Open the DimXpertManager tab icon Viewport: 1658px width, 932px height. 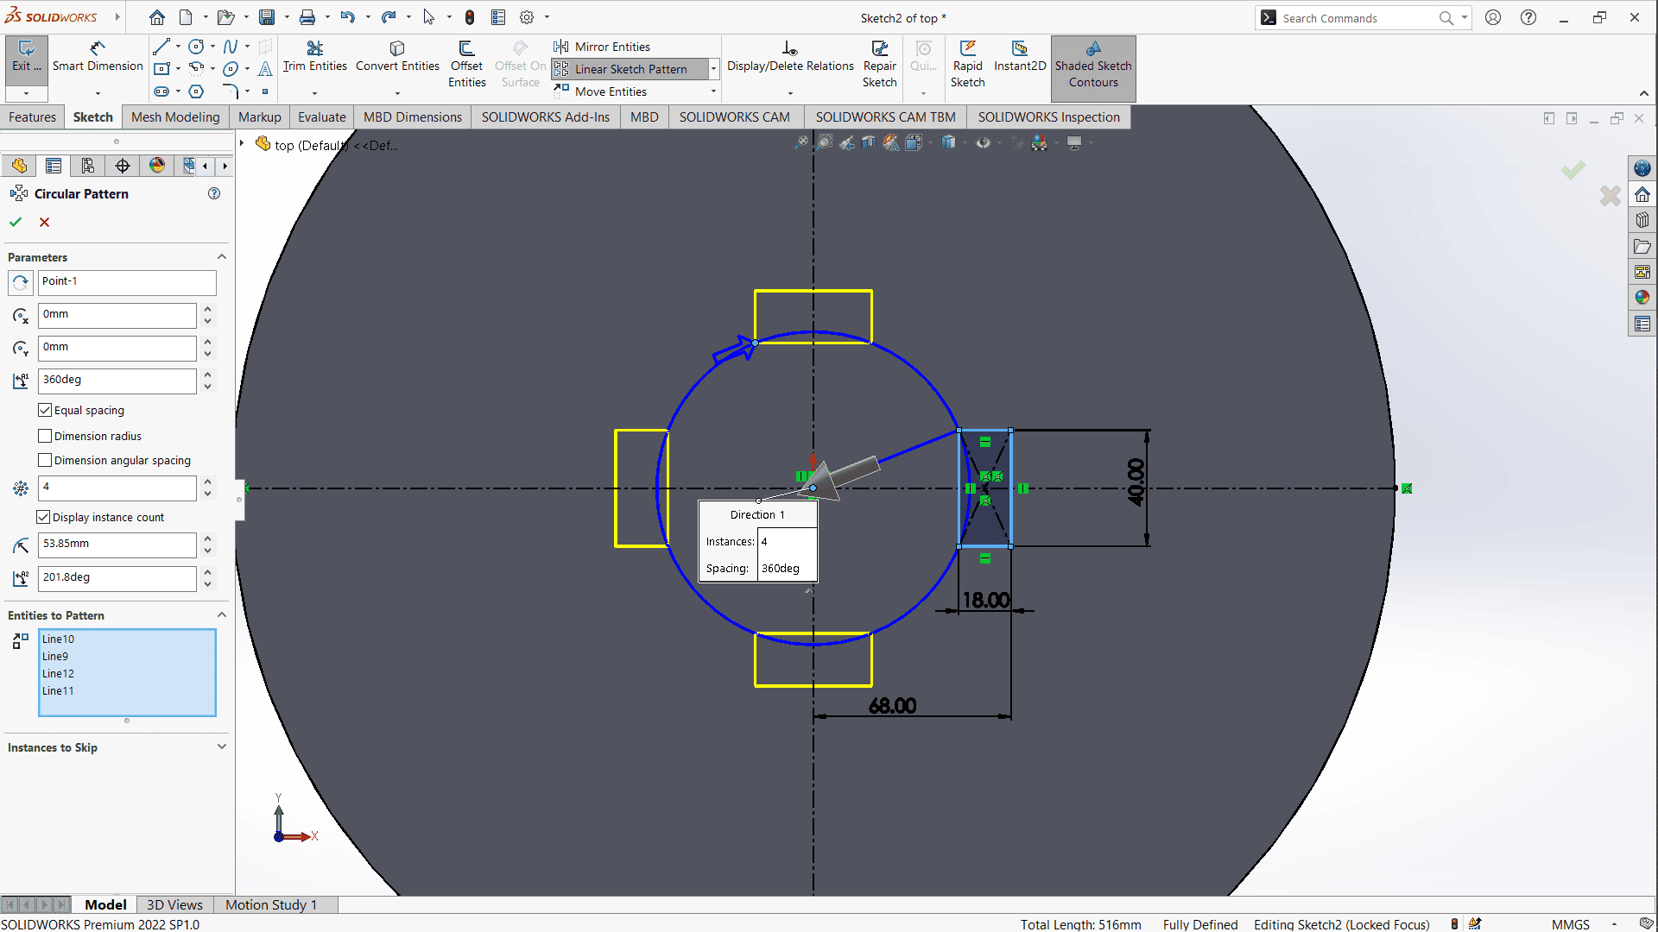coord(123,166)
